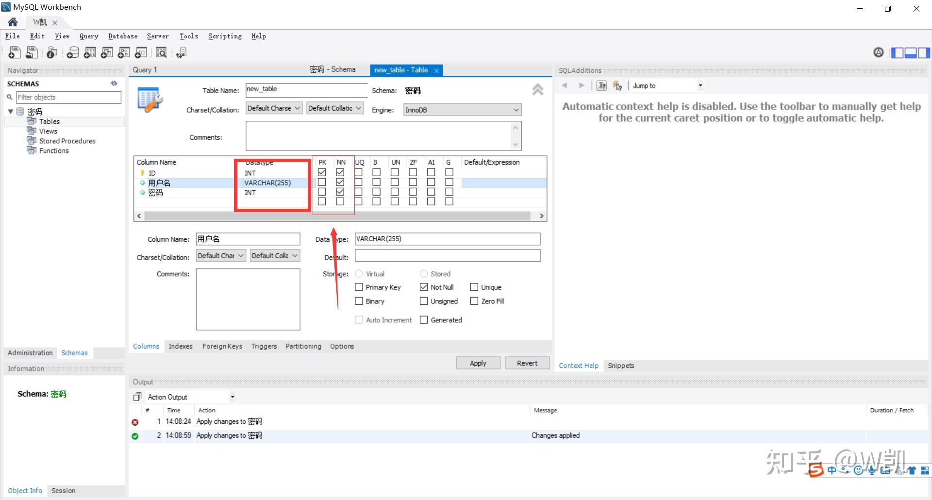
Task: Enable the Unsigned checkbox
Action: [x=424, y=301]
